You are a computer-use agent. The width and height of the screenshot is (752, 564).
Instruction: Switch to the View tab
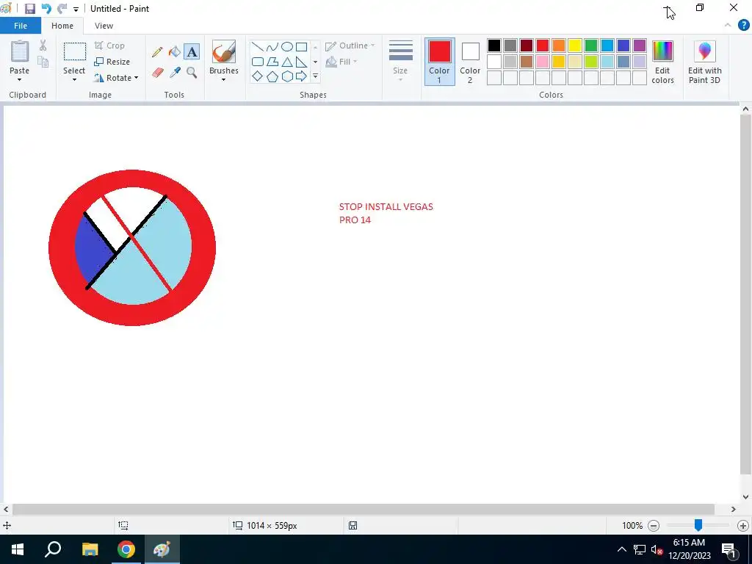[x=104, y=26]
